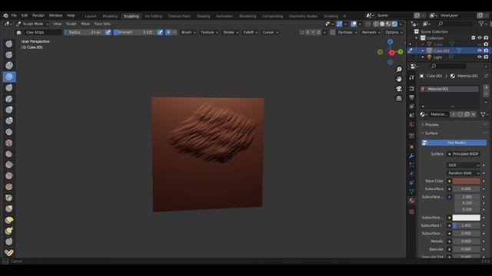Select the Draw Sharp brush
The width and height of the screenshot is (492, 276).
click(x=9, y=54)
